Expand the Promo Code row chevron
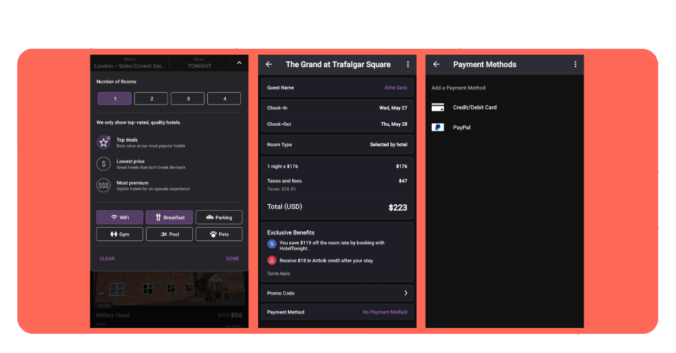 tap(406, 293)
